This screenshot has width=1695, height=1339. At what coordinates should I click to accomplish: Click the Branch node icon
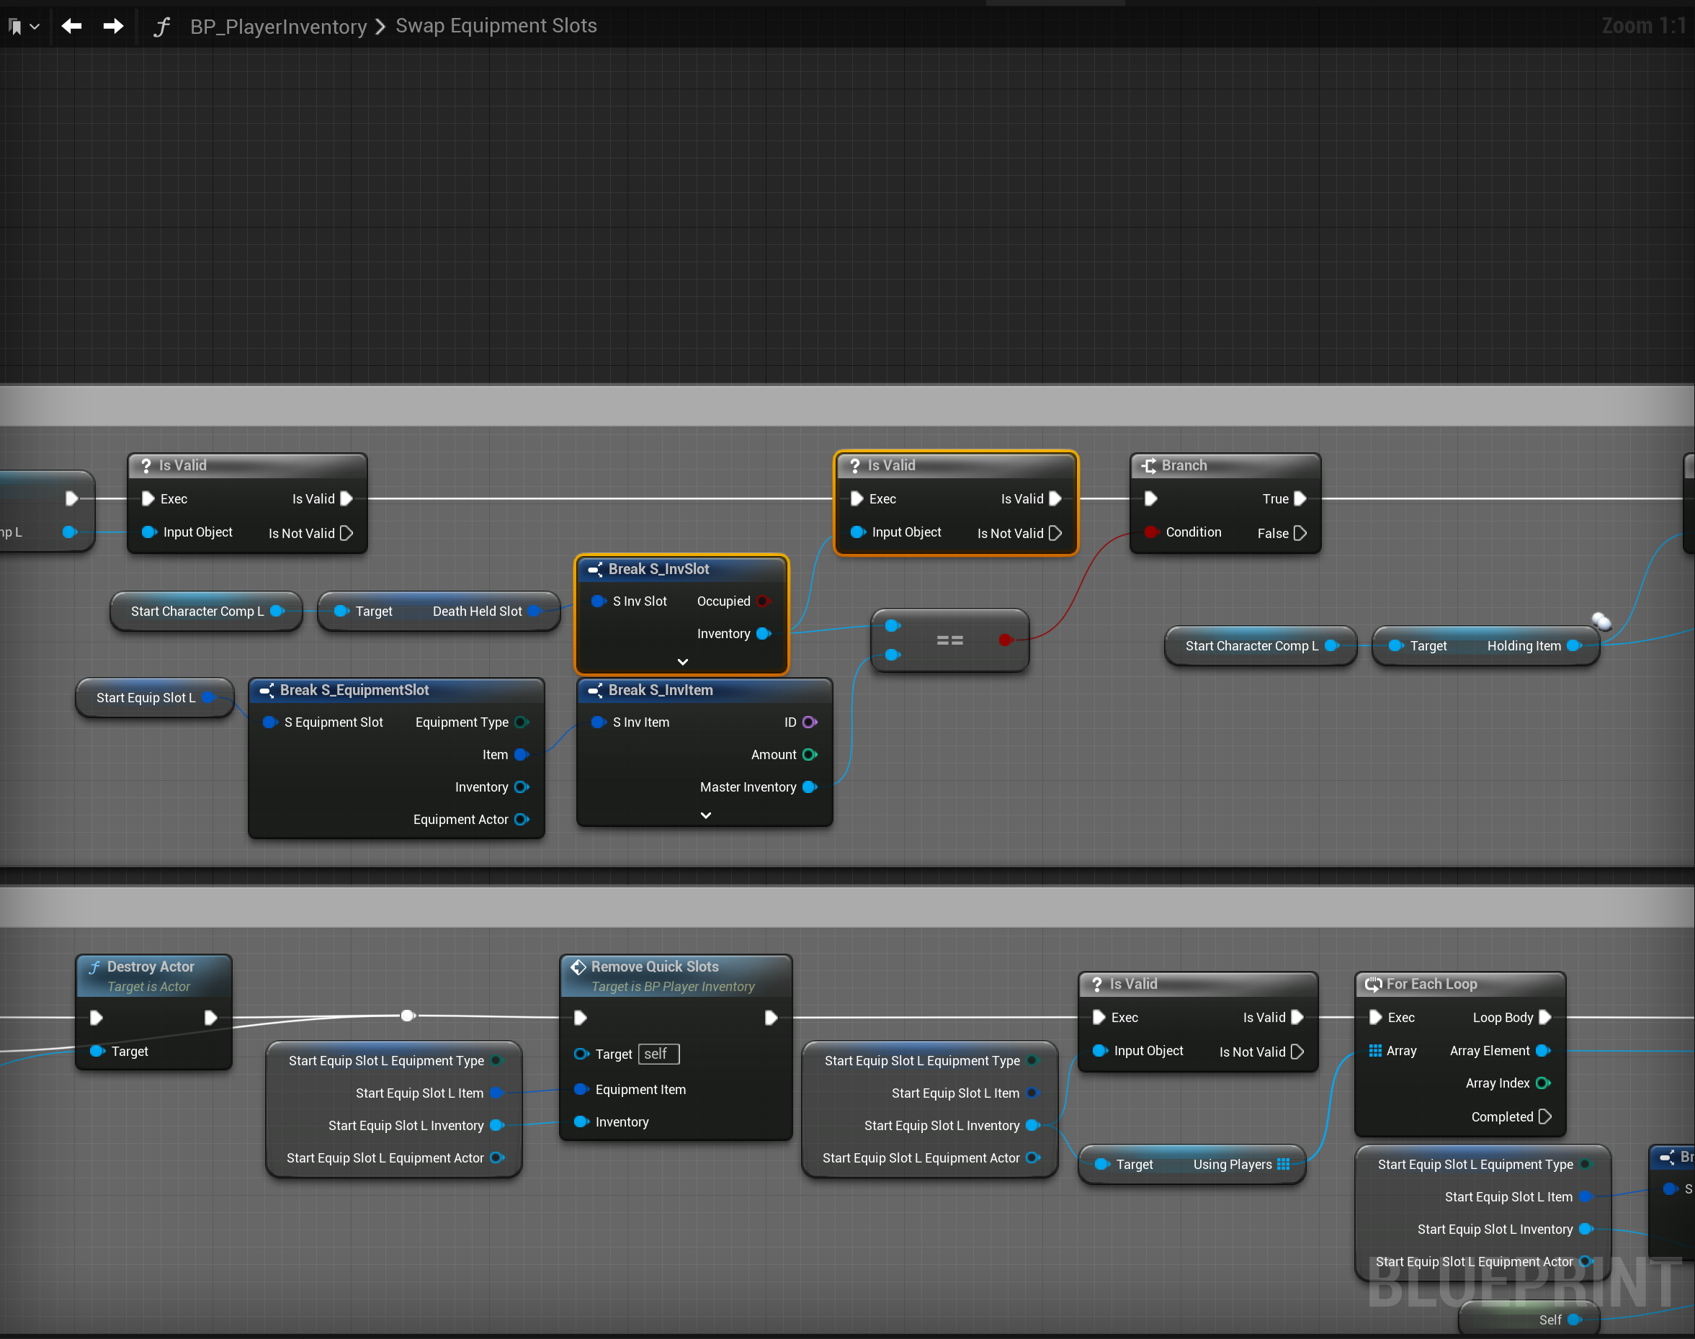pyautogui.click(x=1148, y=466)
